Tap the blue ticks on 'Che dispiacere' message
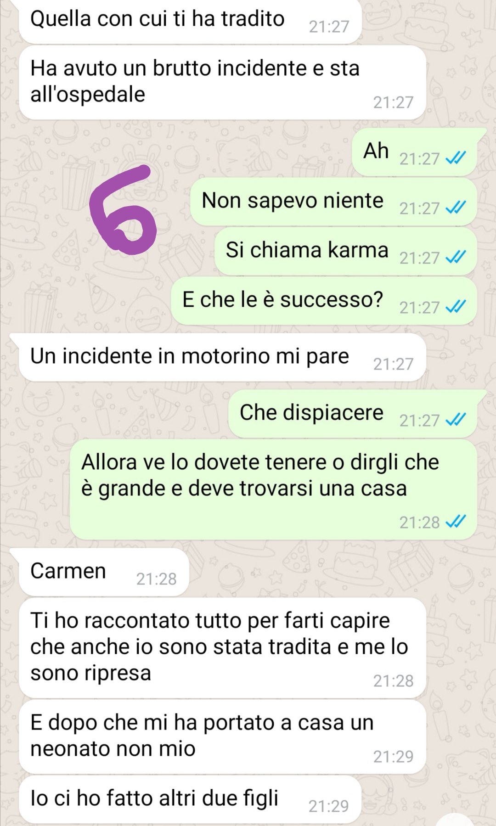This screenshot has height=826, width=496. [x=456, y=420]
